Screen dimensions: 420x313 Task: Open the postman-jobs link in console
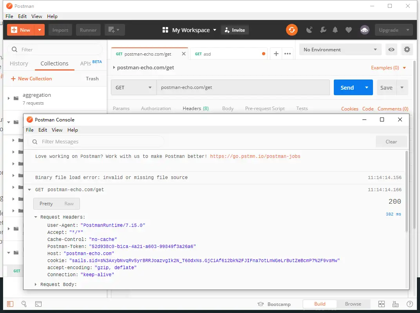(x=255, y=156)
